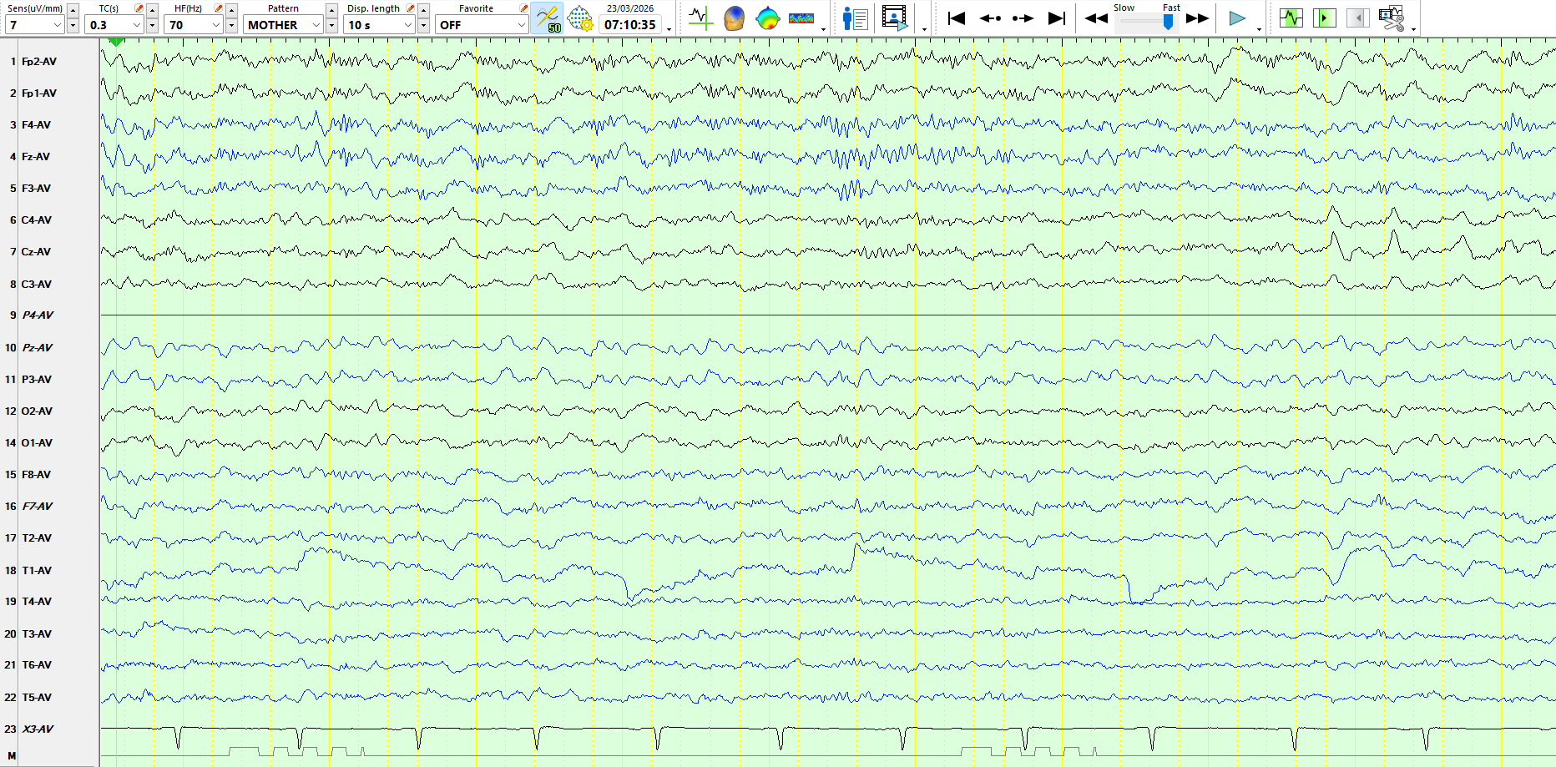Select the T1-AV channel label

click(x=37, y=571)
